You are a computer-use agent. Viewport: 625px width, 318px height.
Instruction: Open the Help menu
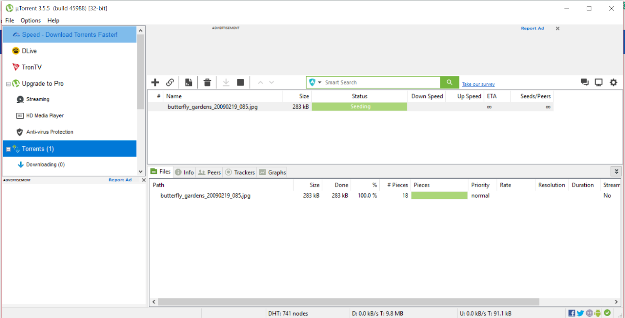(54, 20)
